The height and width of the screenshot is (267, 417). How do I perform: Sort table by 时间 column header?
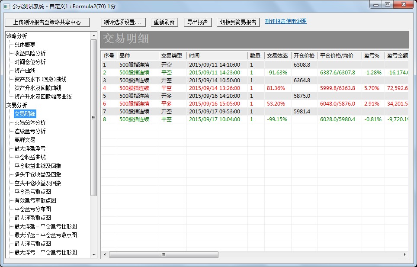pos(217,56)
